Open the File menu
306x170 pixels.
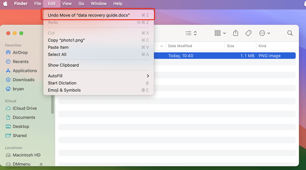click(x=37, y=3)
